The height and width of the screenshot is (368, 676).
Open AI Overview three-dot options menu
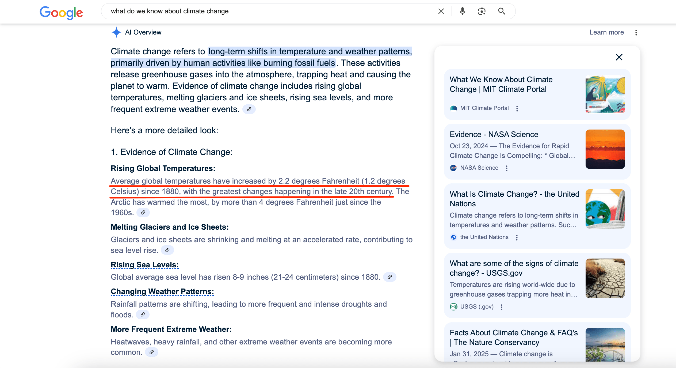(x=636, y=32)
